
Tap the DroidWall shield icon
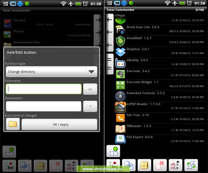pos(120,41)
